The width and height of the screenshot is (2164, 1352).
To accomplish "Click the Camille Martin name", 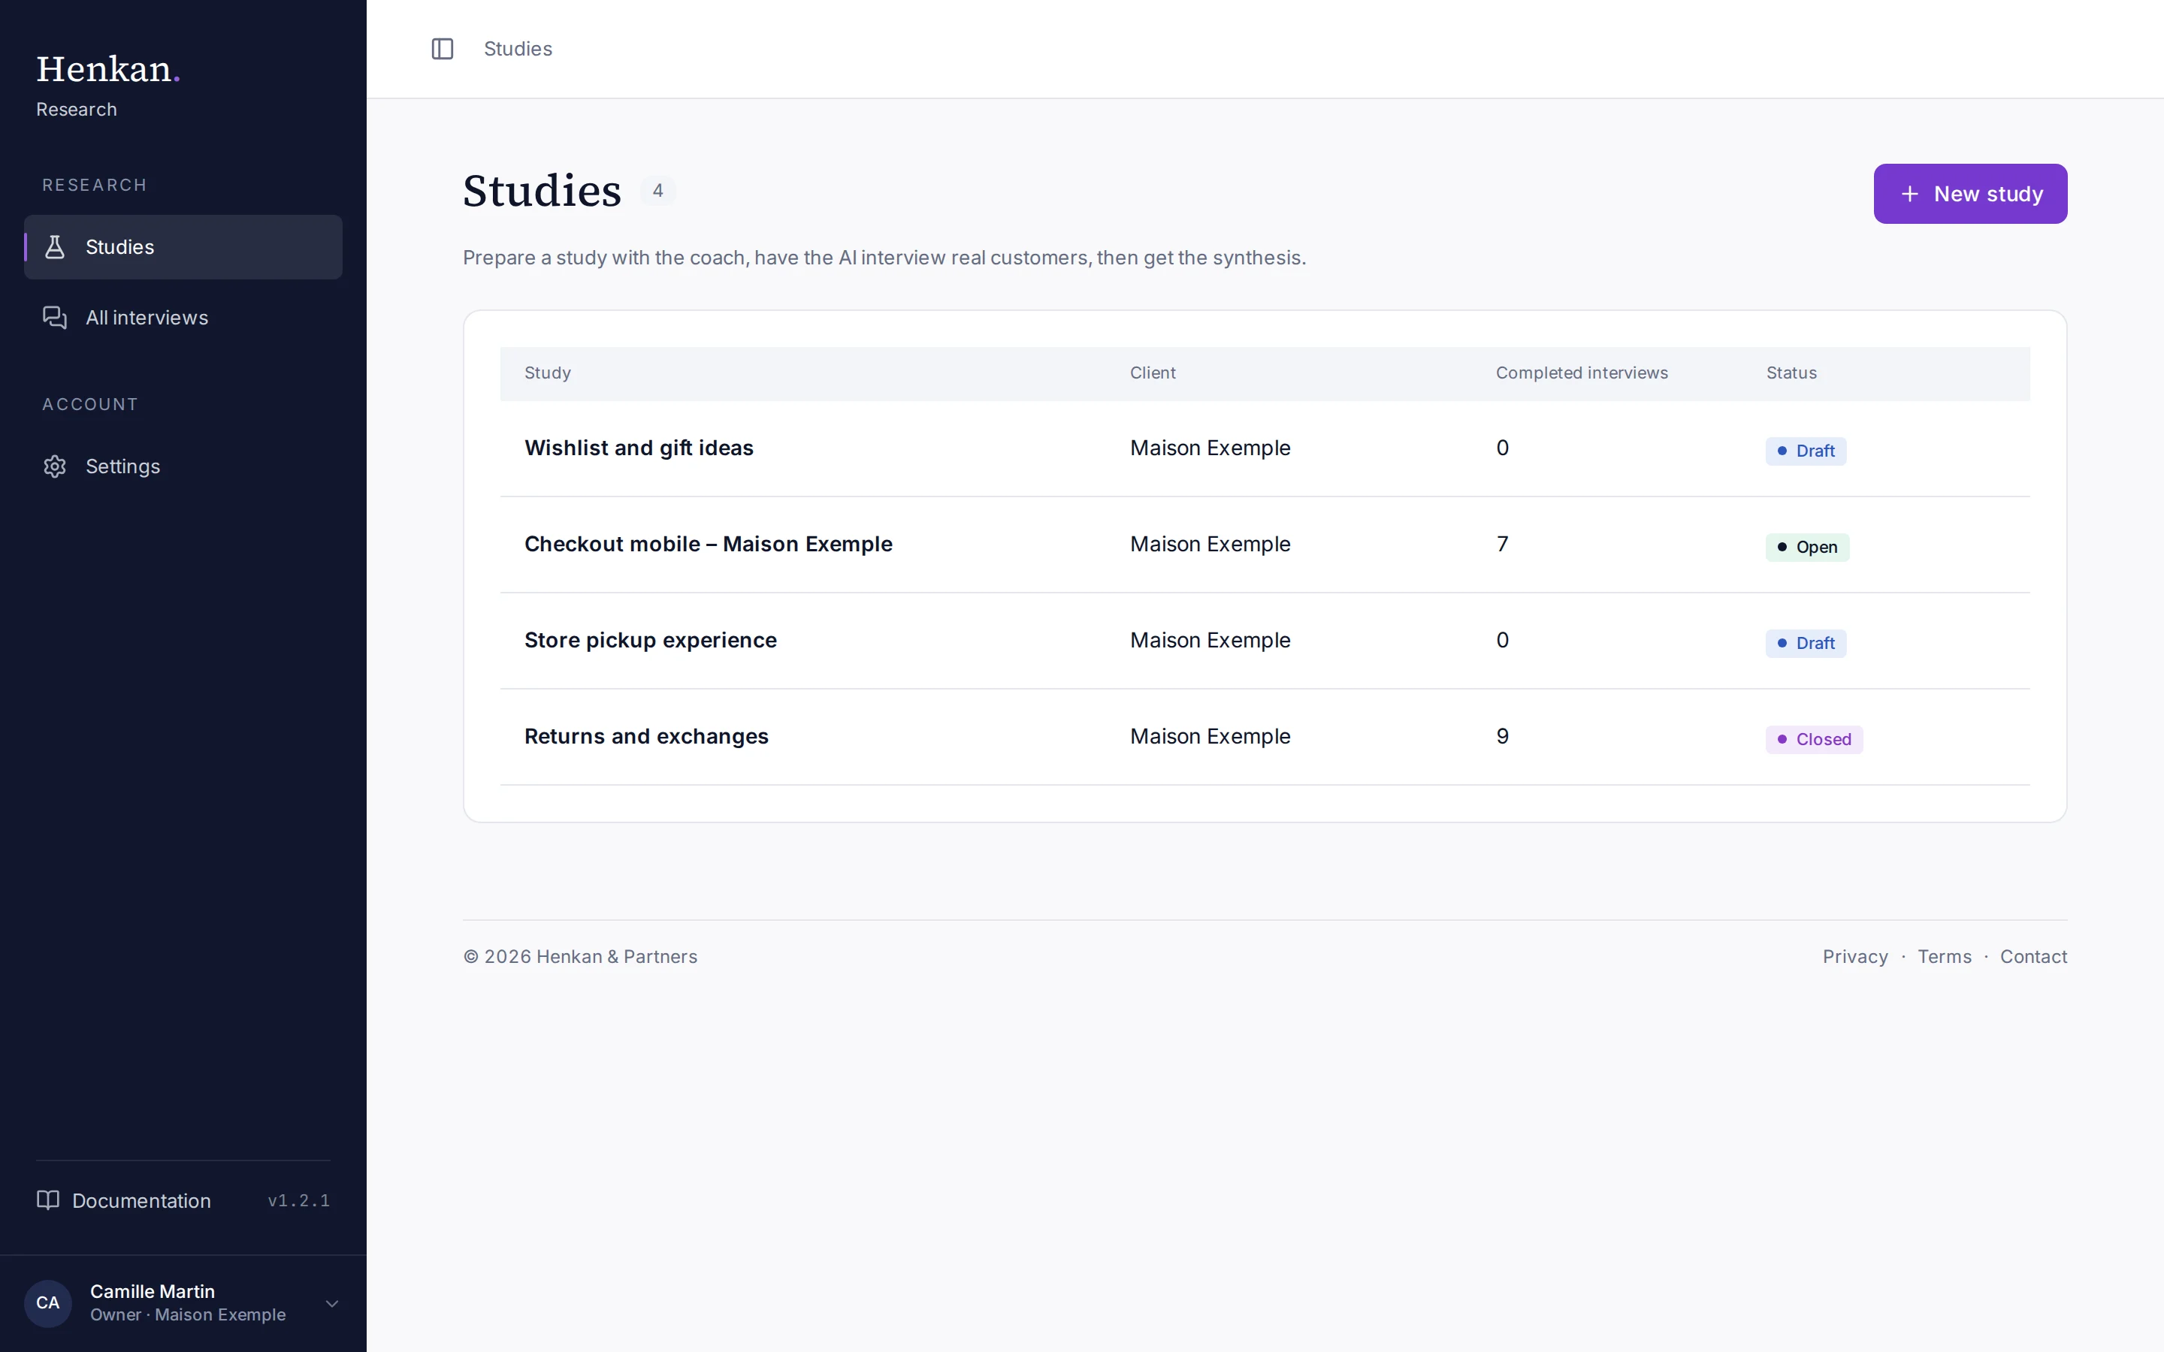I will coord(152,1291).
